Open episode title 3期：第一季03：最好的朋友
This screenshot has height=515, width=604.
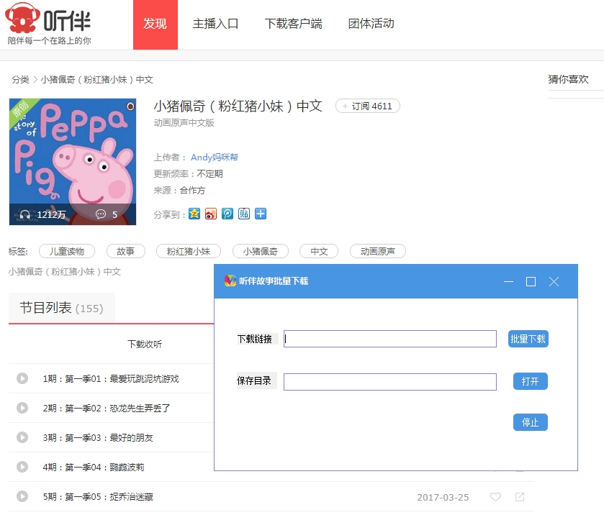98,437
